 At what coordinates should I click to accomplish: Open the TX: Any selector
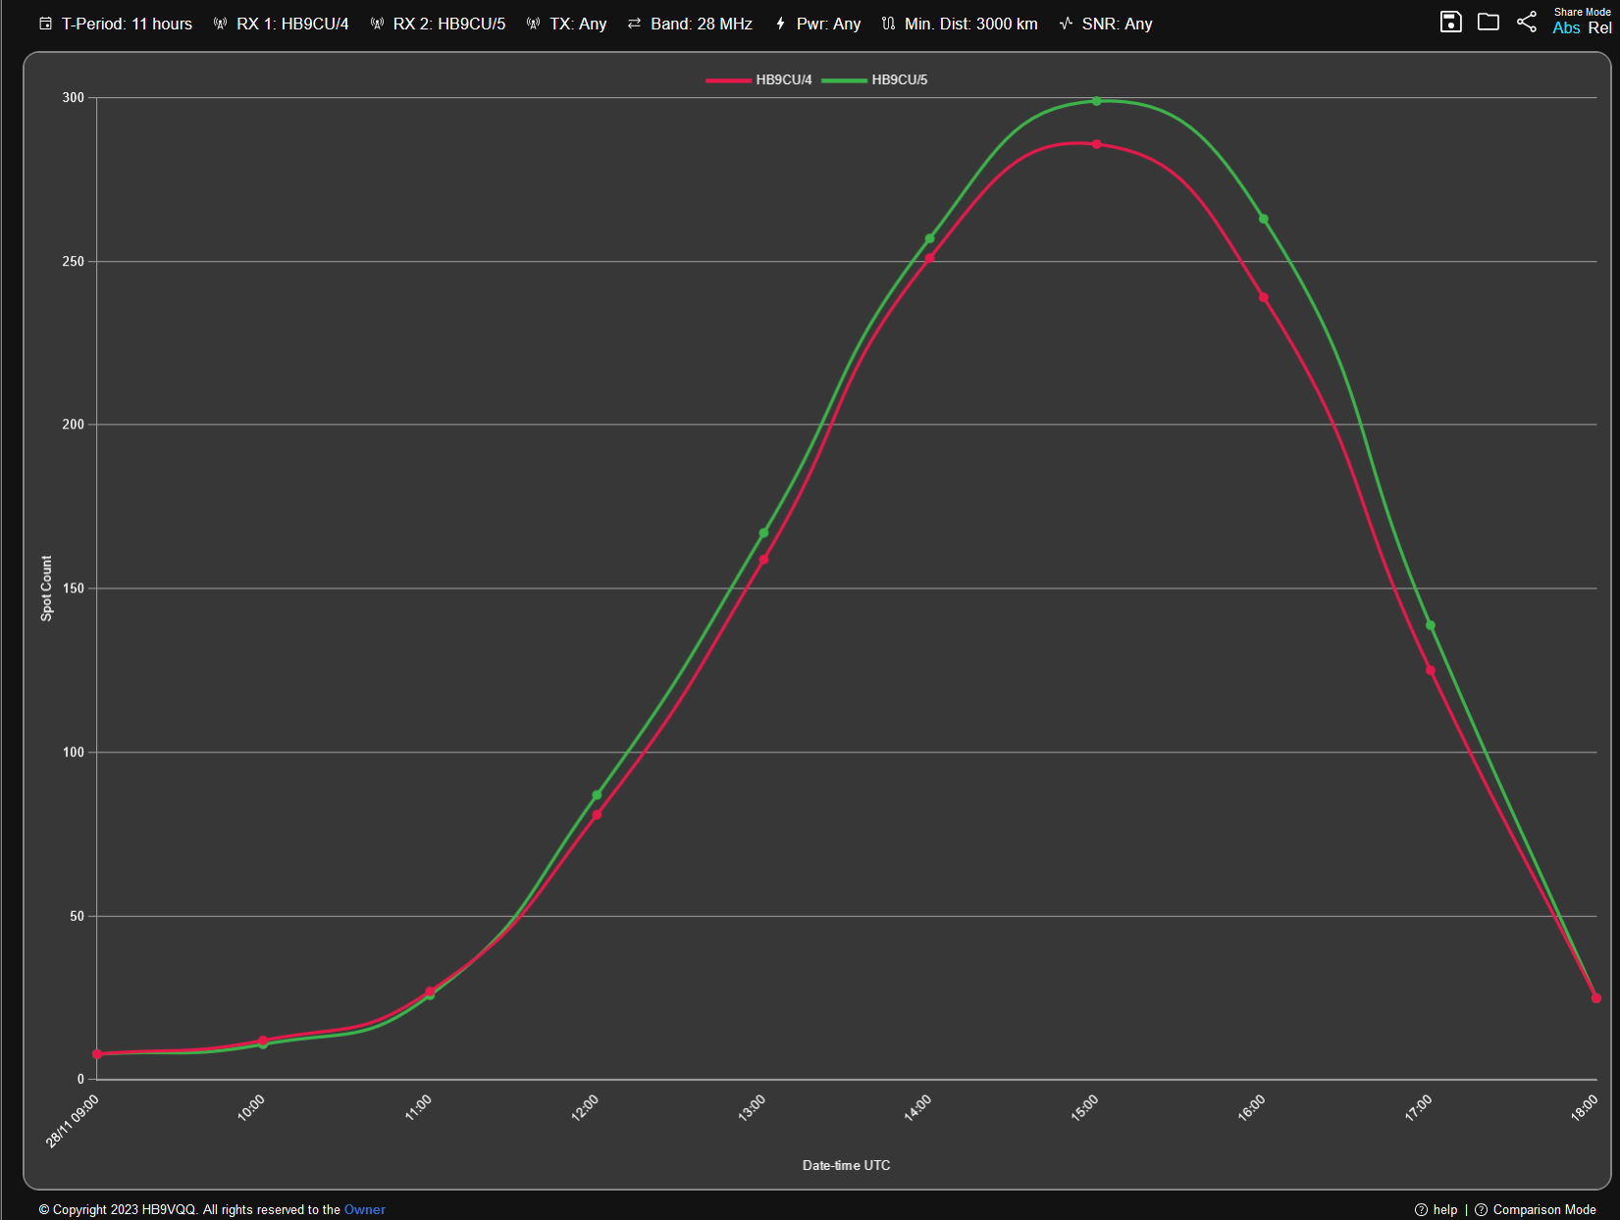tap(578, 24)
